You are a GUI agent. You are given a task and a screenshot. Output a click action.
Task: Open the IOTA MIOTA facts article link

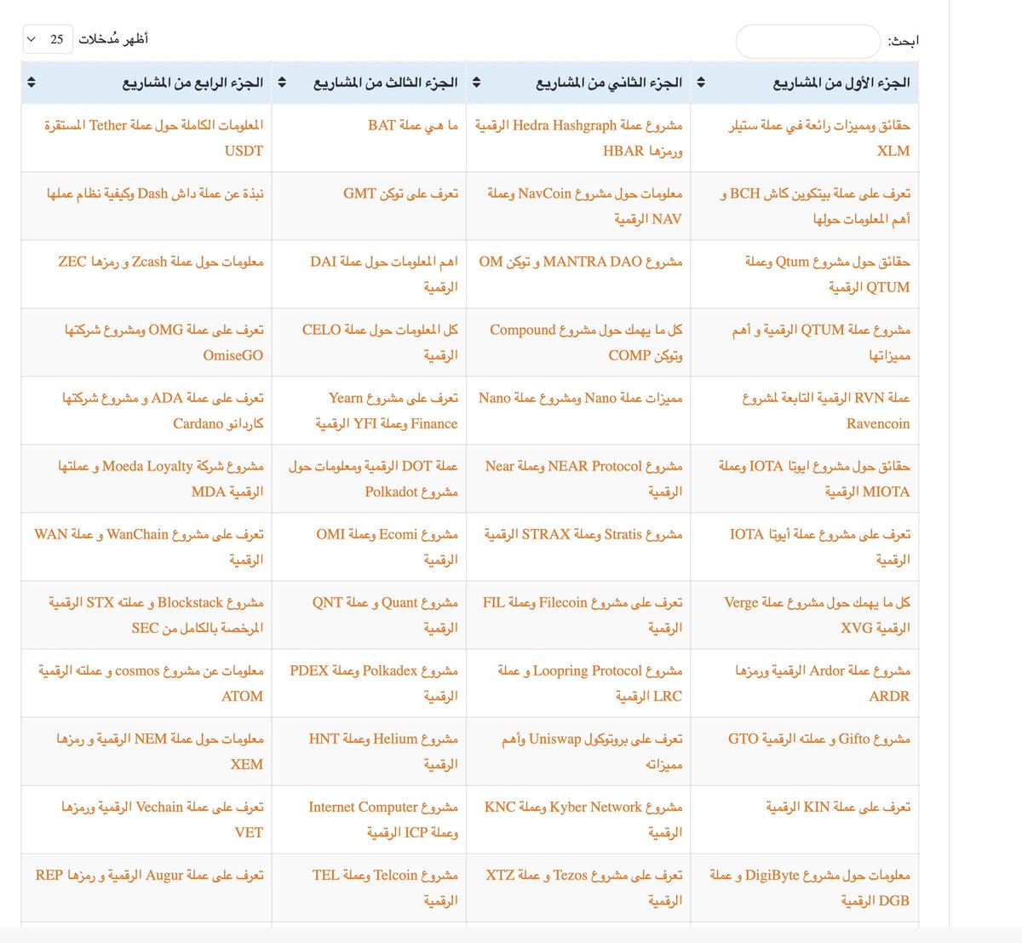(x=814, y=479)
